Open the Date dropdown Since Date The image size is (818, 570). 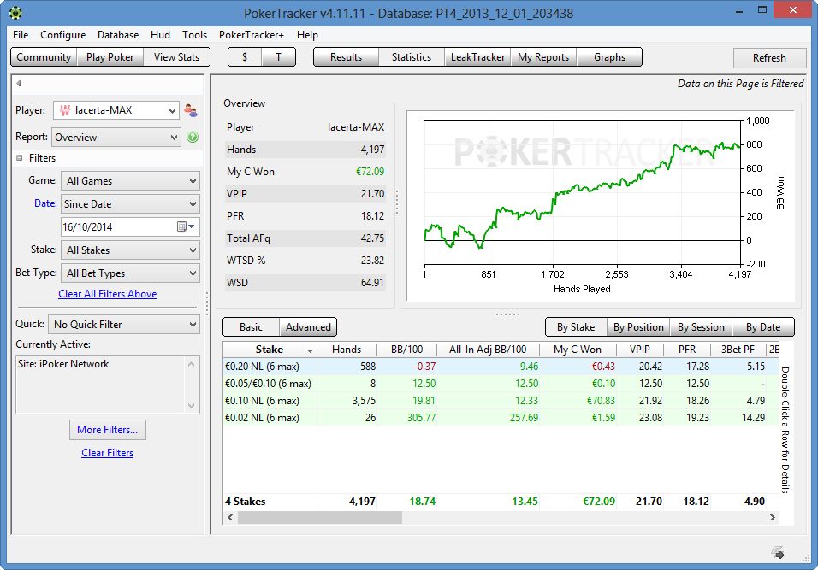pyautogui.click(x=130, y=204)
